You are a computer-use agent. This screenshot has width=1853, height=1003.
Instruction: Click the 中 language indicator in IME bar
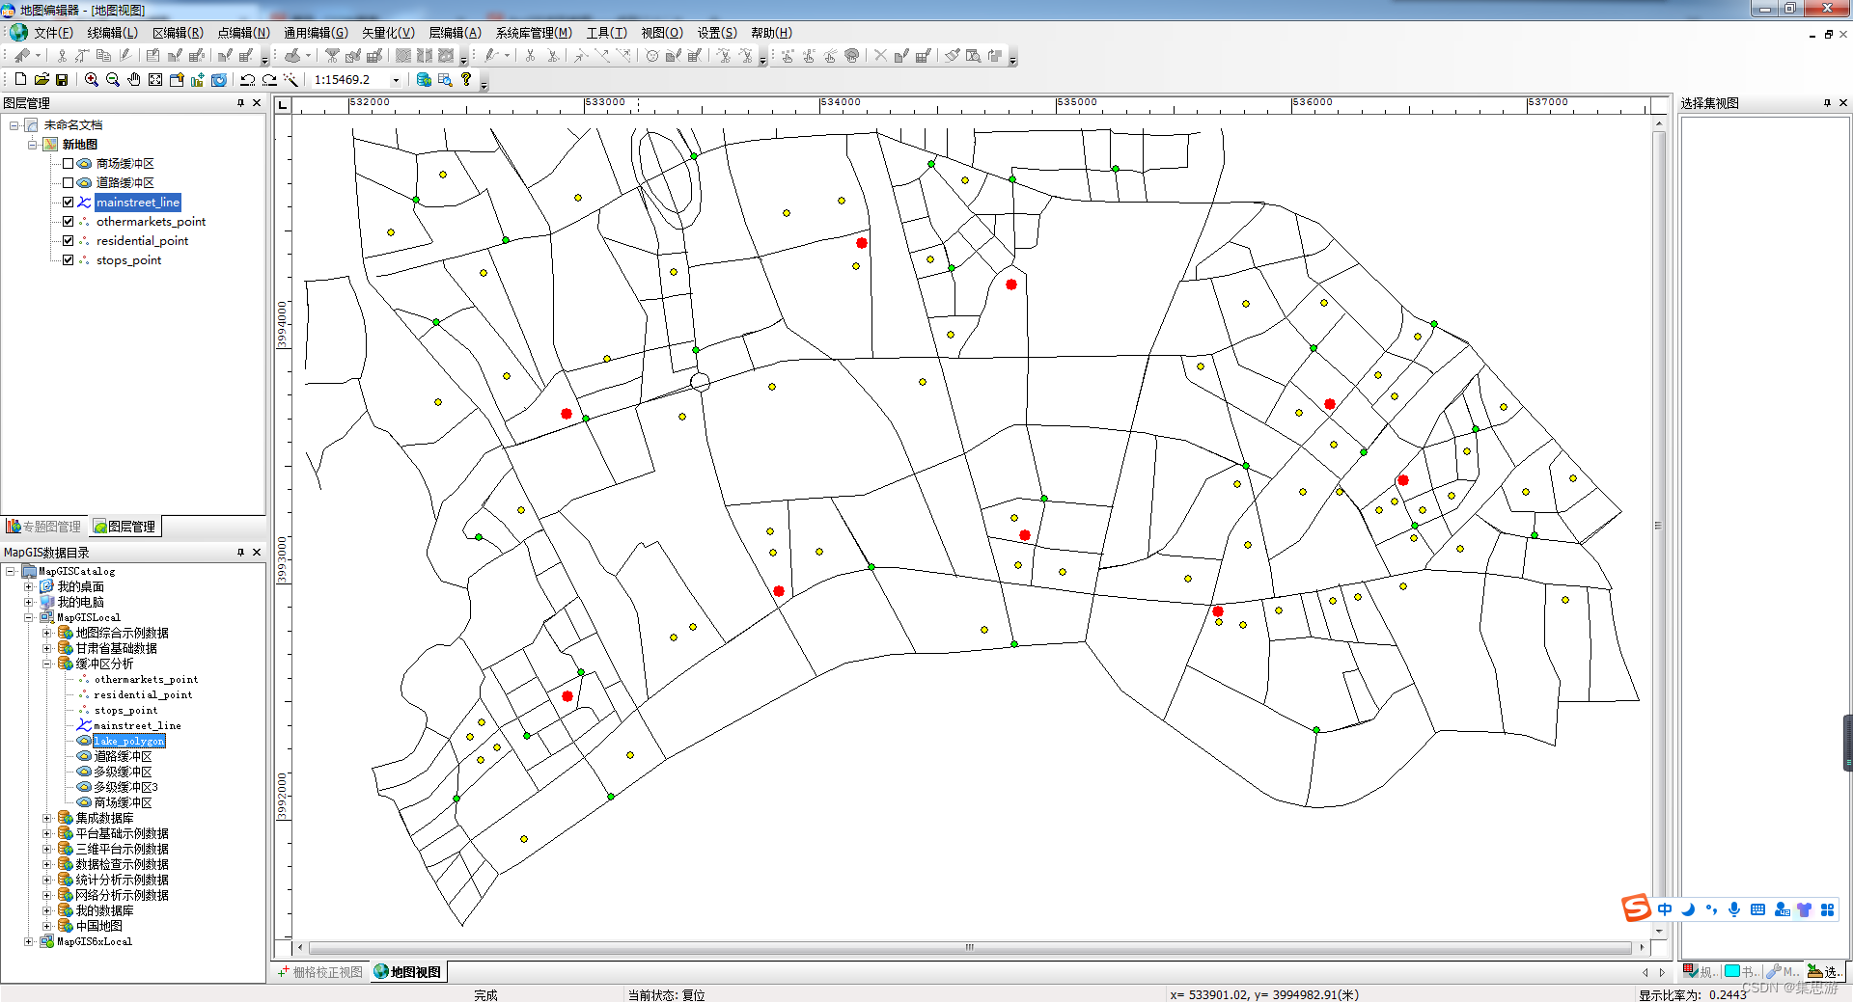click(x=1665, y=909)
